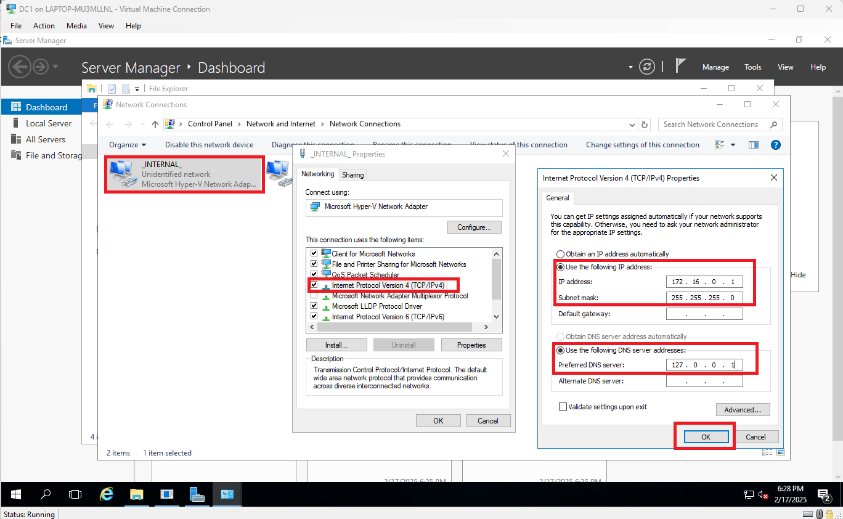This screenshot has width=843, height=519.
Task: Click the network icon in system tray
Action: tap(749, 494)
